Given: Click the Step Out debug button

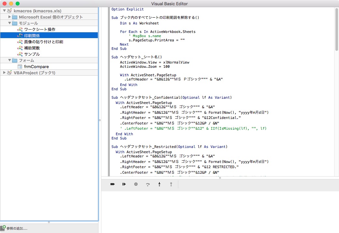Looking at the screenshot, I should 171,184.
